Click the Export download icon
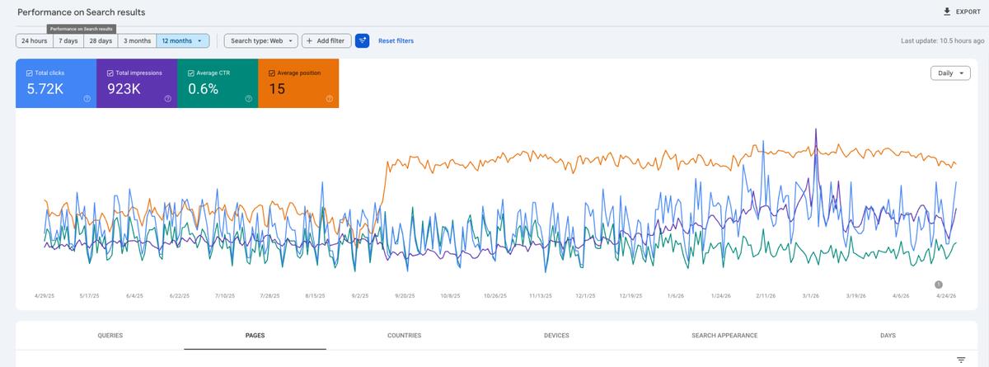This screenshot has height=367, width=989. tap(947, 12)
